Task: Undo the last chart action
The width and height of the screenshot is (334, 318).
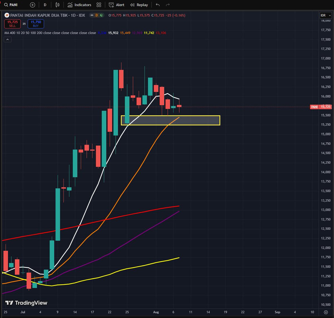Action: pyautogui.click(x=157, y=5)
